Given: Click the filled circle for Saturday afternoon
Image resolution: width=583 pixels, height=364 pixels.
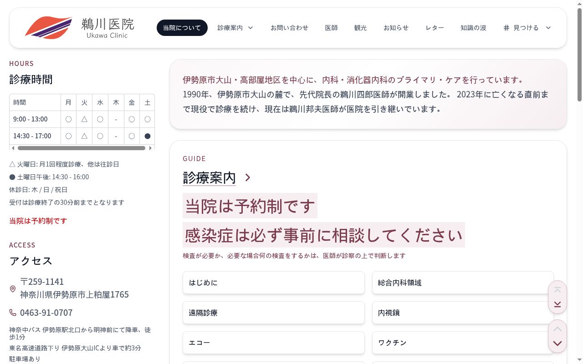Looking at the screenshot, I should [148, 136].
